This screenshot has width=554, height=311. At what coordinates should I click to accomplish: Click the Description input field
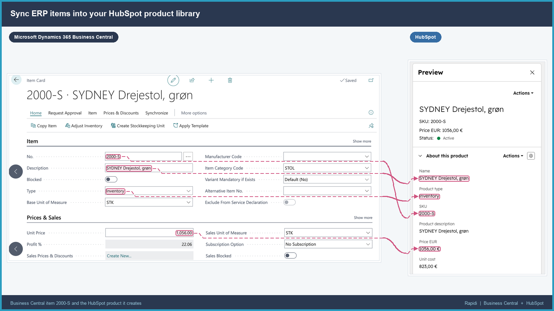click(149, 168)
